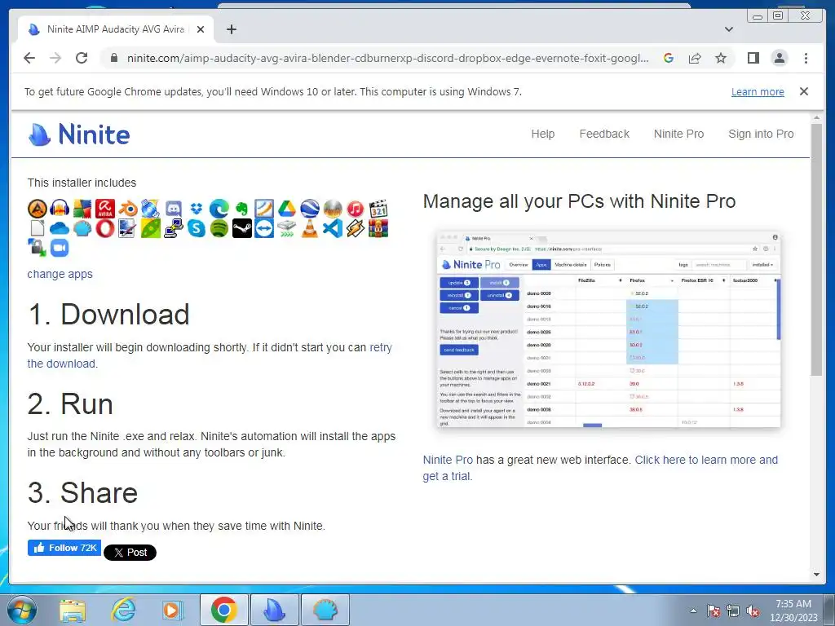Click the AVG antivirus icon
The image size is (835, 626).
pos(82,209)
